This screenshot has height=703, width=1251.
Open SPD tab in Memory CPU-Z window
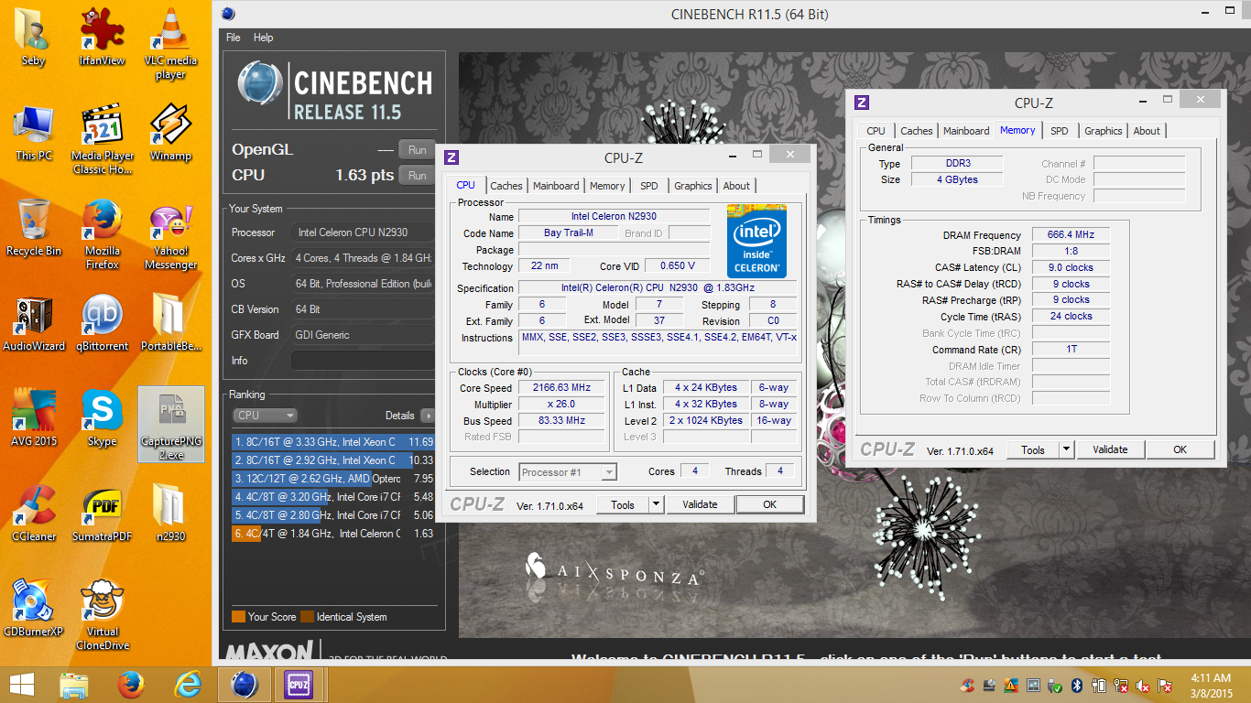(1060, 131)
